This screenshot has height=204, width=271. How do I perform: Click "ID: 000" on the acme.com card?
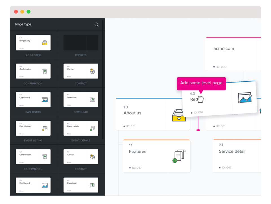[221, 67]
